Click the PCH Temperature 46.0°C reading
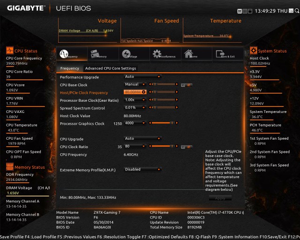The width and height of the screenshot is (300, 240). coord(257,130)
